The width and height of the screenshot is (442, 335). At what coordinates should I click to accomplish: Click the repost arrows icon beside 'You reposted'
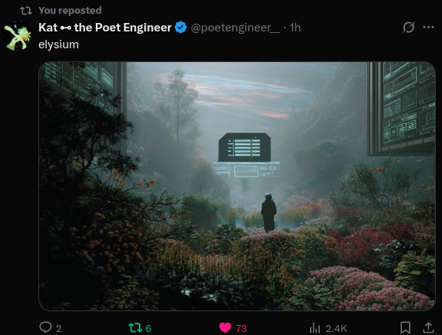click(26, 11)
